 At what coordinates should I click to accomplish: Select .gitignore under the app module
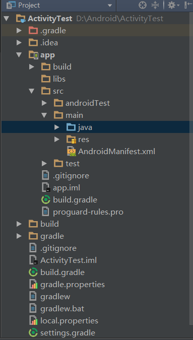71,176
